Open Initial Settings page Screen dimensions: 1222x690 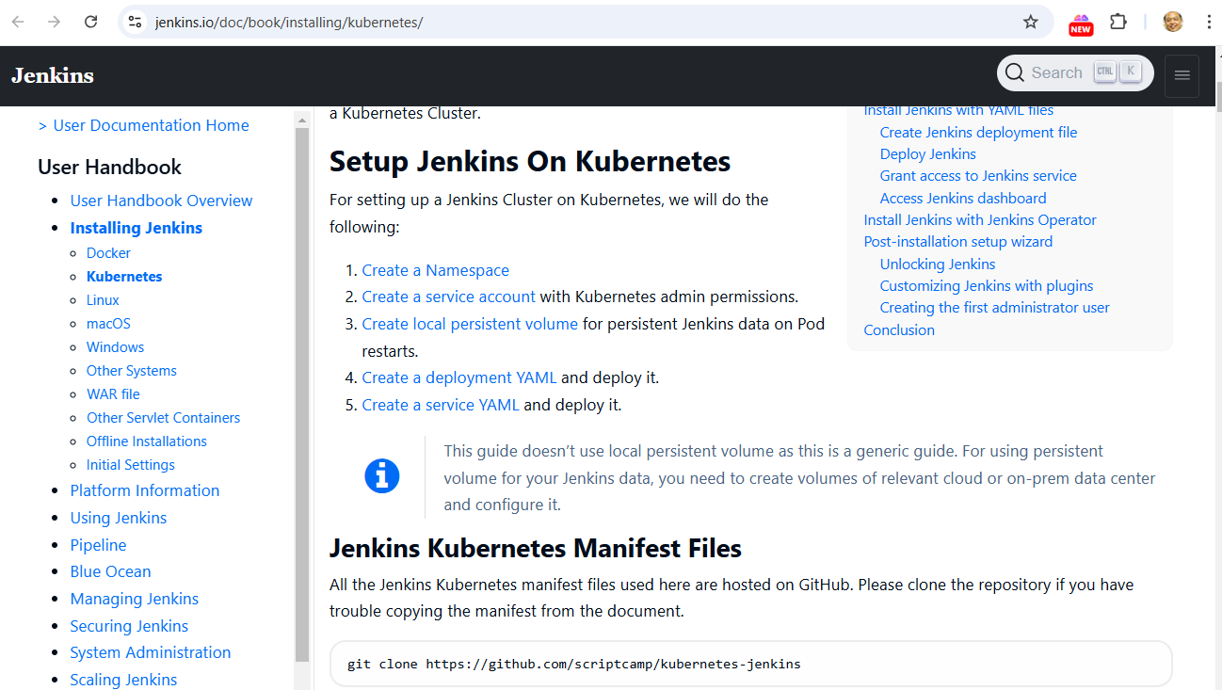point(131,464)
